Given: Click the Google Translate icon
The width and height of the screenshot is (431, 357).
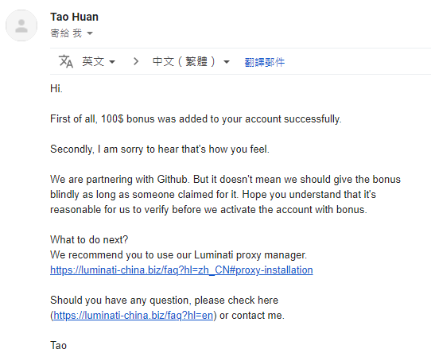Looking at the screenshot, I should click(x=66, y=61).
